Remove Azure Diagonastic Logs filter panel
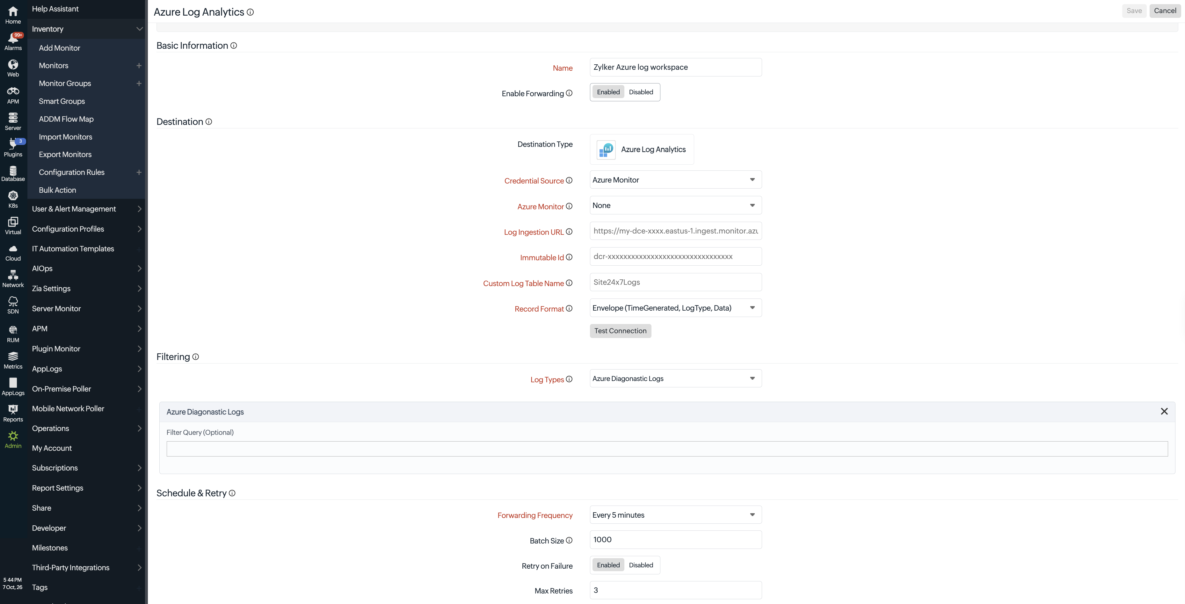1185x604 pixels. 1164,411
